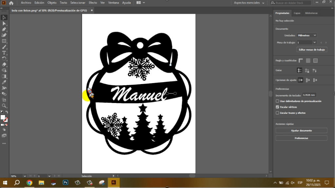Click Editar mesas de trabajo button
This screenshot has width=335, height=188.
[x=312, y=50]
